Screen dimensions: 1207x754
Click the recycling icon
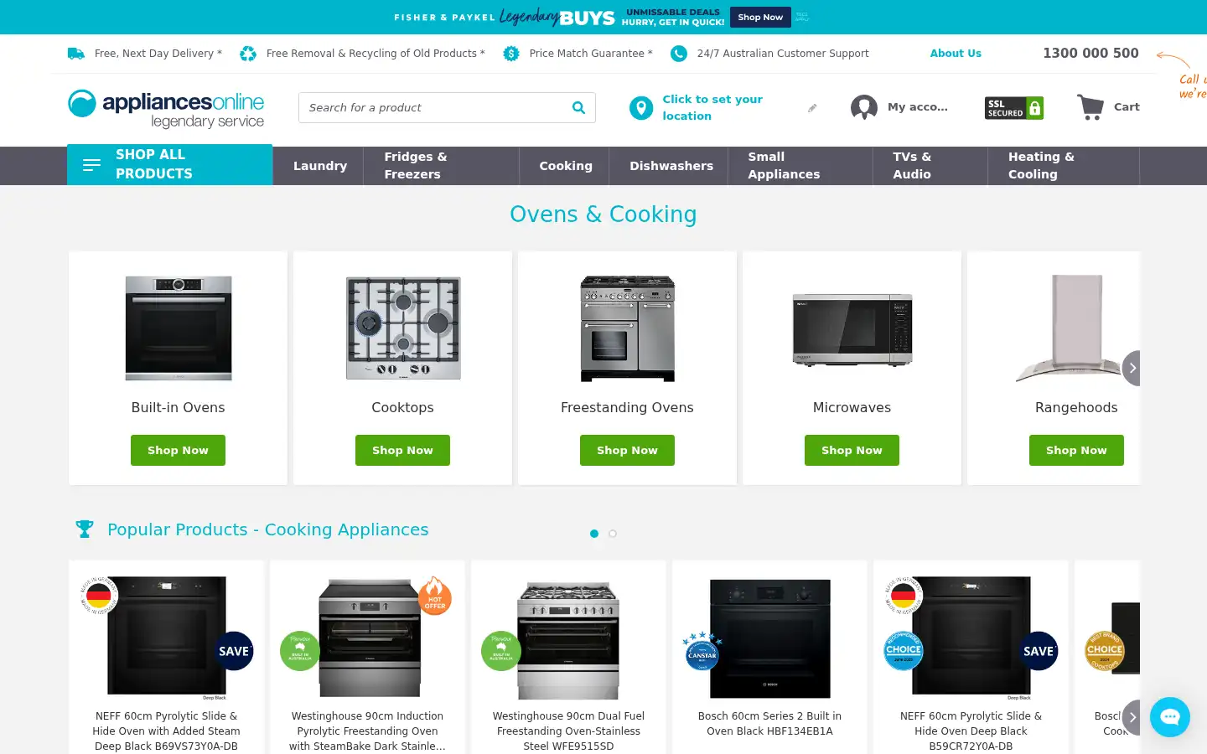pyautogui.click(x=248, y=54)
